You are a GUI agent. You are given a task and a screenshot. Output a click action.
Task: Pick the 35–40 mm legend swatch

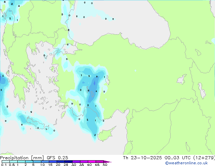(x=84, y=162)
